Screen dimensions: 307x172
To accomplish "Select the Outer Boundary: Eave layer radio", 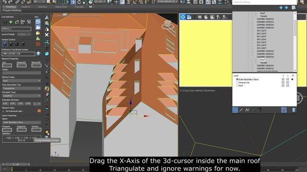I will [237, 79].
